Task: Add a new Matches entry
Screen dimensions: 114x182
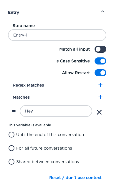Action: 100,97
